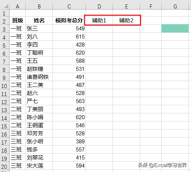Click the 班级 header cell
191x172 pixels.
[x=18, y=21]
